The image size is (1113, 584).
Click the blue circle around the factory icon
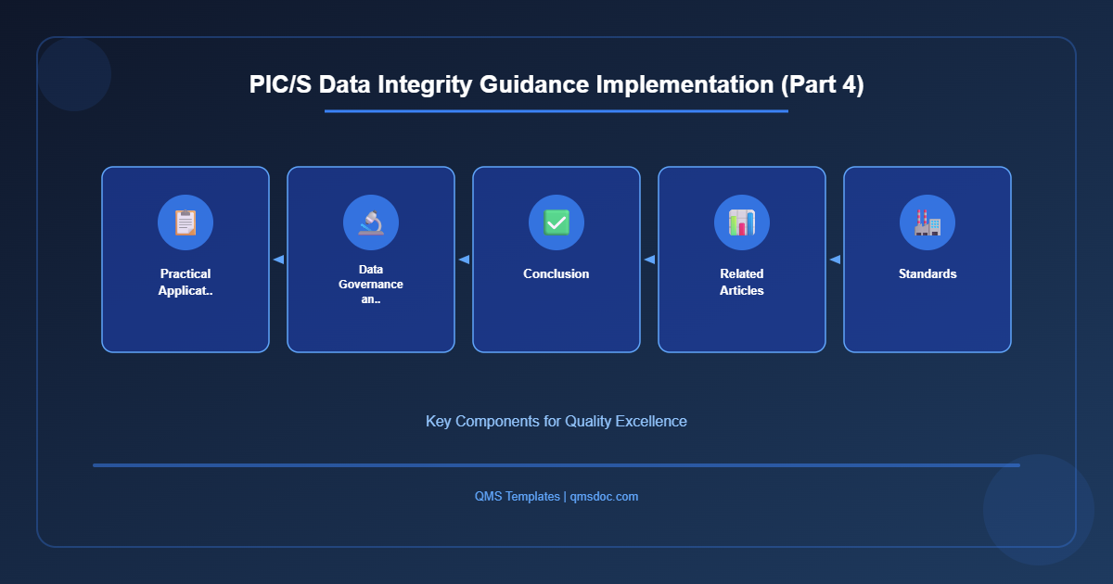tap(927, 222)
